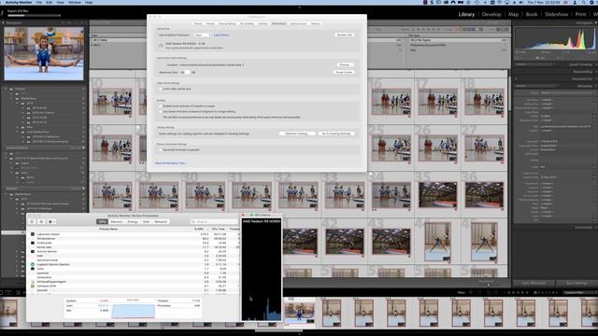Screen dimensions: 598x336
Task: Click the Navigator preview image
Action: pyautogui.click(x=44, y=53)
